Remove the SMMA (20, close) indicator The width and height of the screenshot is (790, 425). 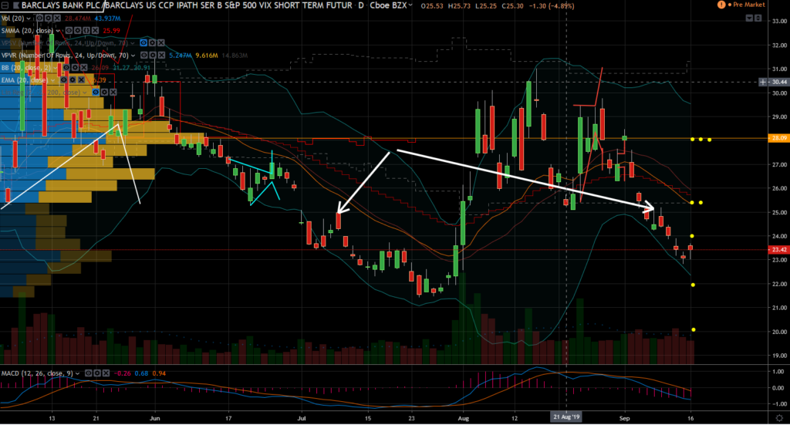[x=95, y=31]
